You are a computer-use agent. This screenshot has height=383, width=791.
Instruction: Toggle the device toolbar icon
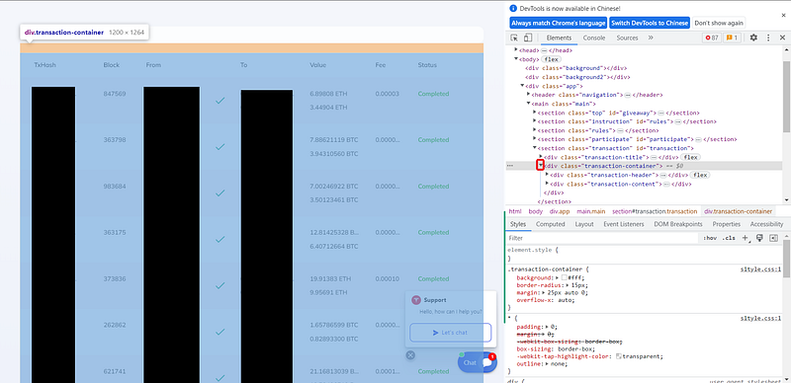pyautogui.click(x=528, y=38)
